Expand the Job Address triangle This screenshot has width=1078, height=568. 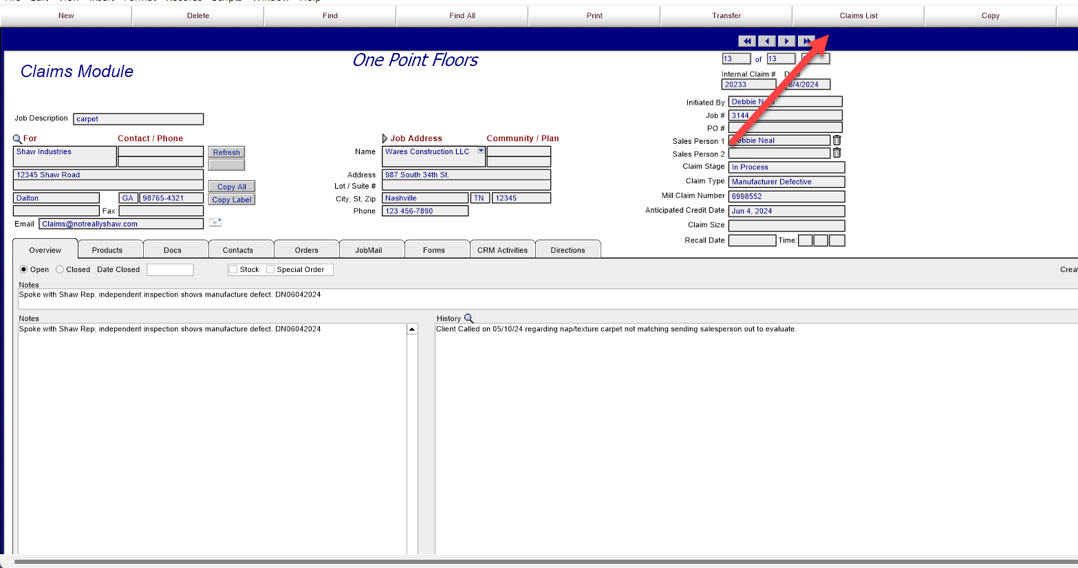coord(385,138)
